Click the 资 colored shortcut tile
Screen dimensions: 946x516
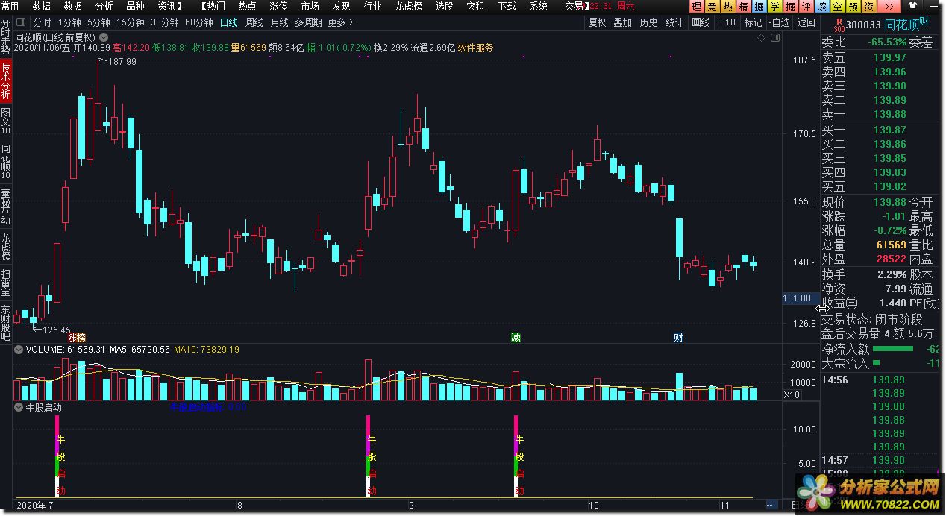tap(868, 6)
